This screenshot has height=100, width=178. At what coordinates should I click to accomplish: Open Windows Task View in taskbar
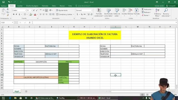pyautogui.click(x=3, y=98)
